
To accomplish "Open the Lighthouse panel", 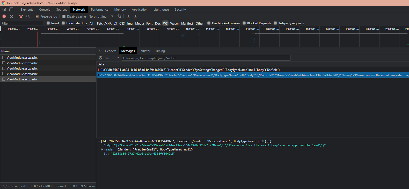I will [x=161, y=10].
